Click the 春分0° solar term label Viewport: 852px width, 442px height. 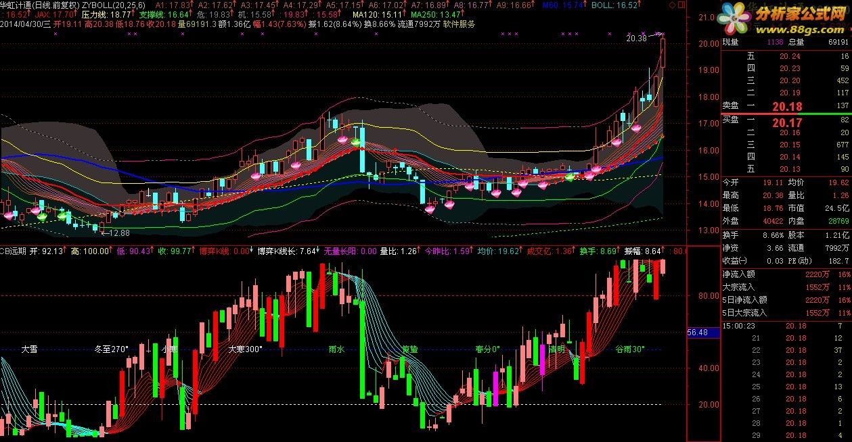[x=487, y=349]
